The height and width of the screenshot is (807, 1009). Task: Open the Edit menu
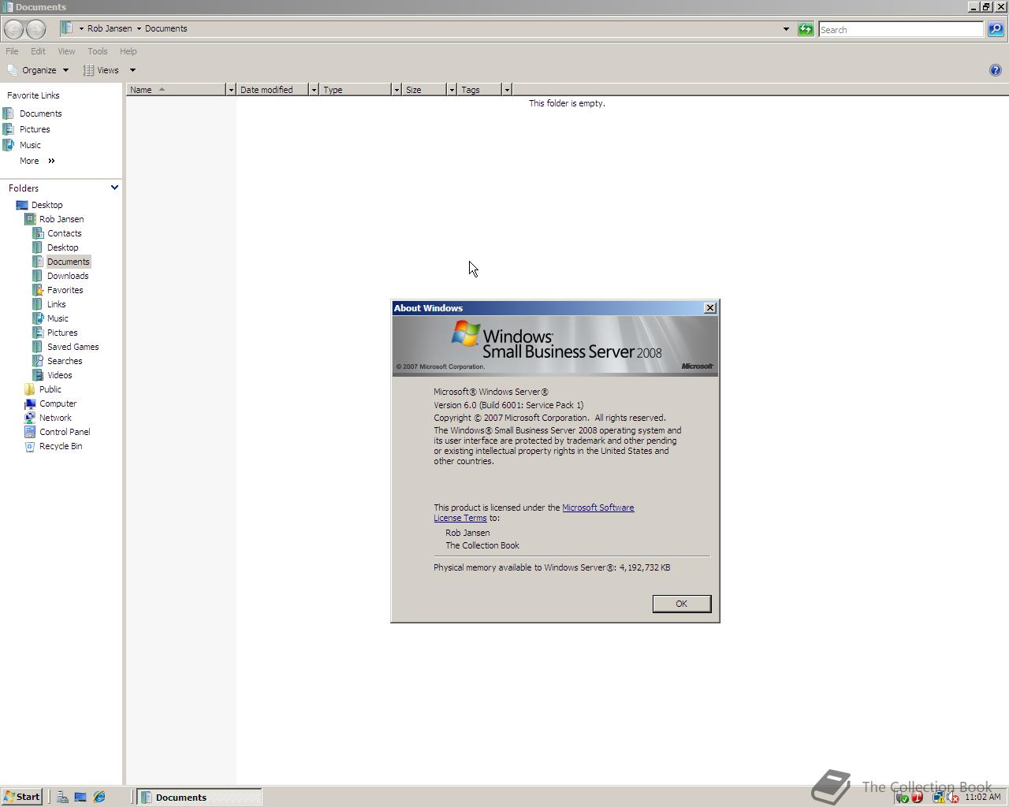point(38,51)
